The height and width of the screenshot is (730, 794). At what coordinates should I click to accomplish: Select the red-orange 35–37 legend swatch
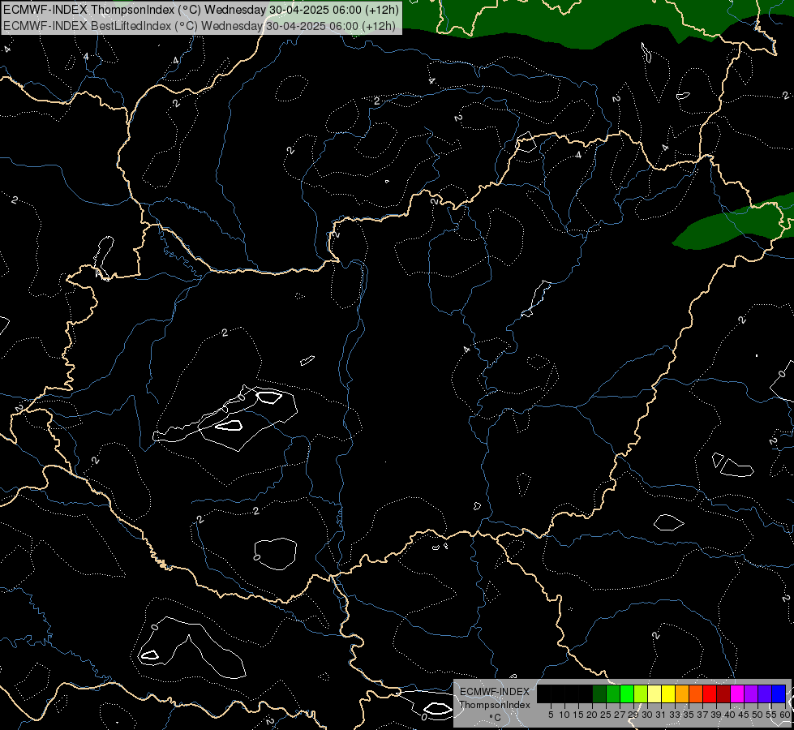coord(696,693)
